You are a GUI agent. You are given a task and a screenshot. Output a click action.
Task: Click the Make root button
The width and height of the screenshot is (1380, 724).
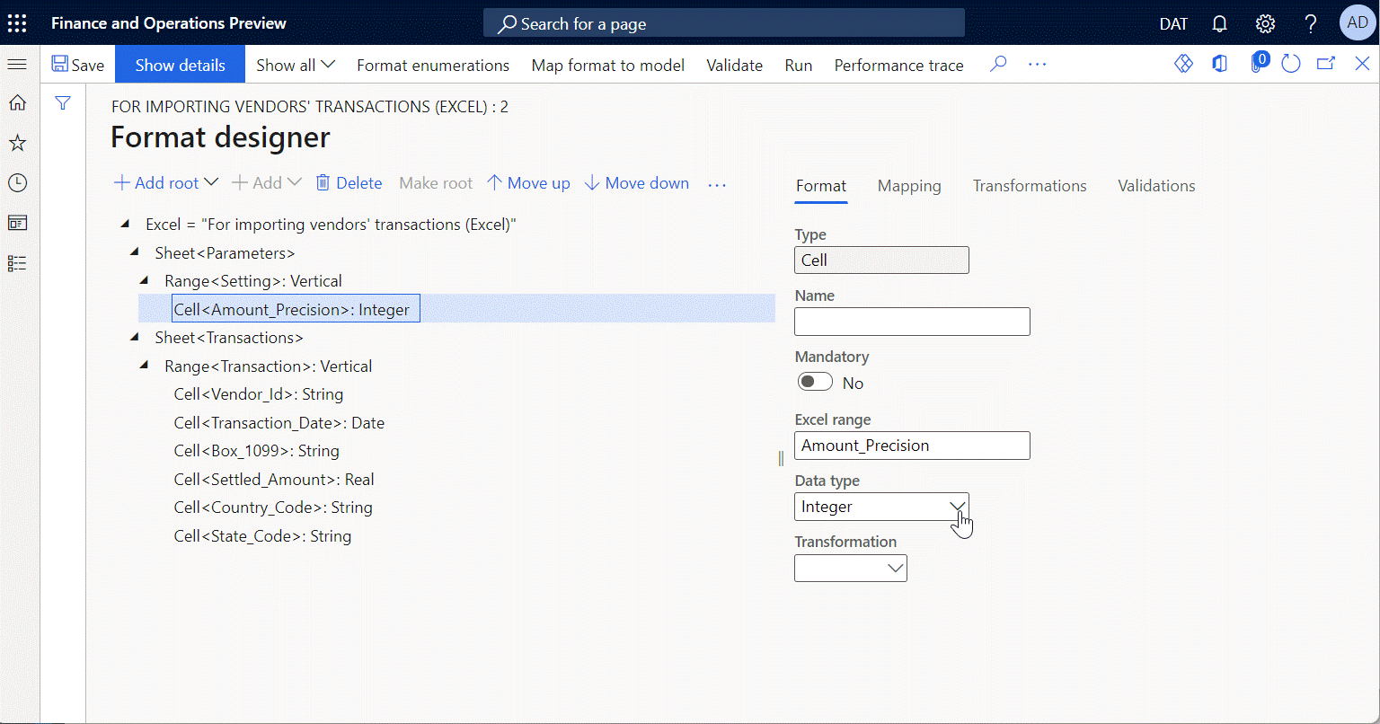[x=436, y=182]
